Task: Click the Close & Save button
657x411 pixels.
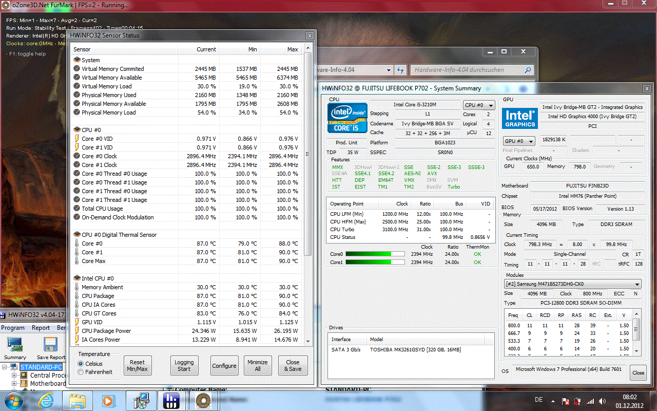Action: [x=293, y=366]
